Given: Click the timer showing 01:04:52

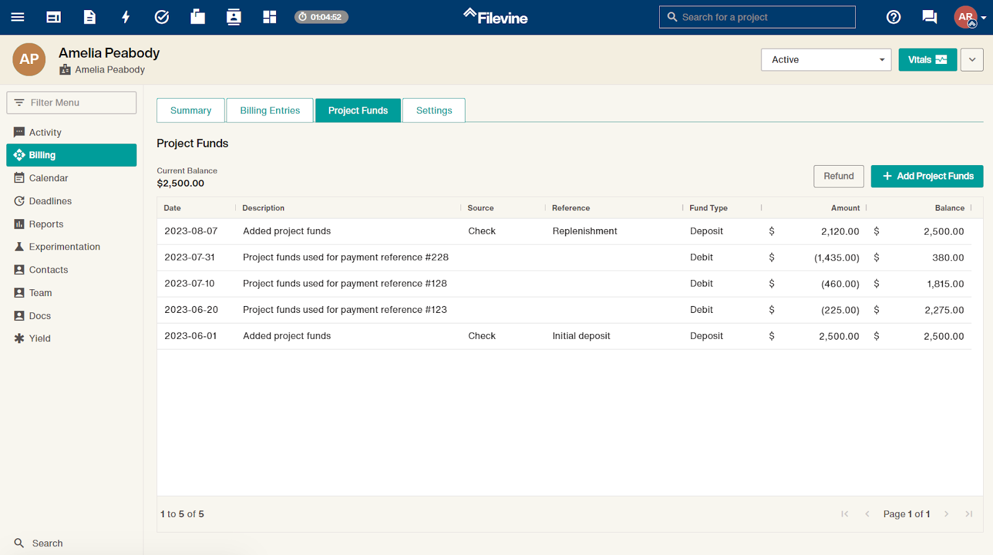Looking at the screenshot, I should (x=321, y=17).
